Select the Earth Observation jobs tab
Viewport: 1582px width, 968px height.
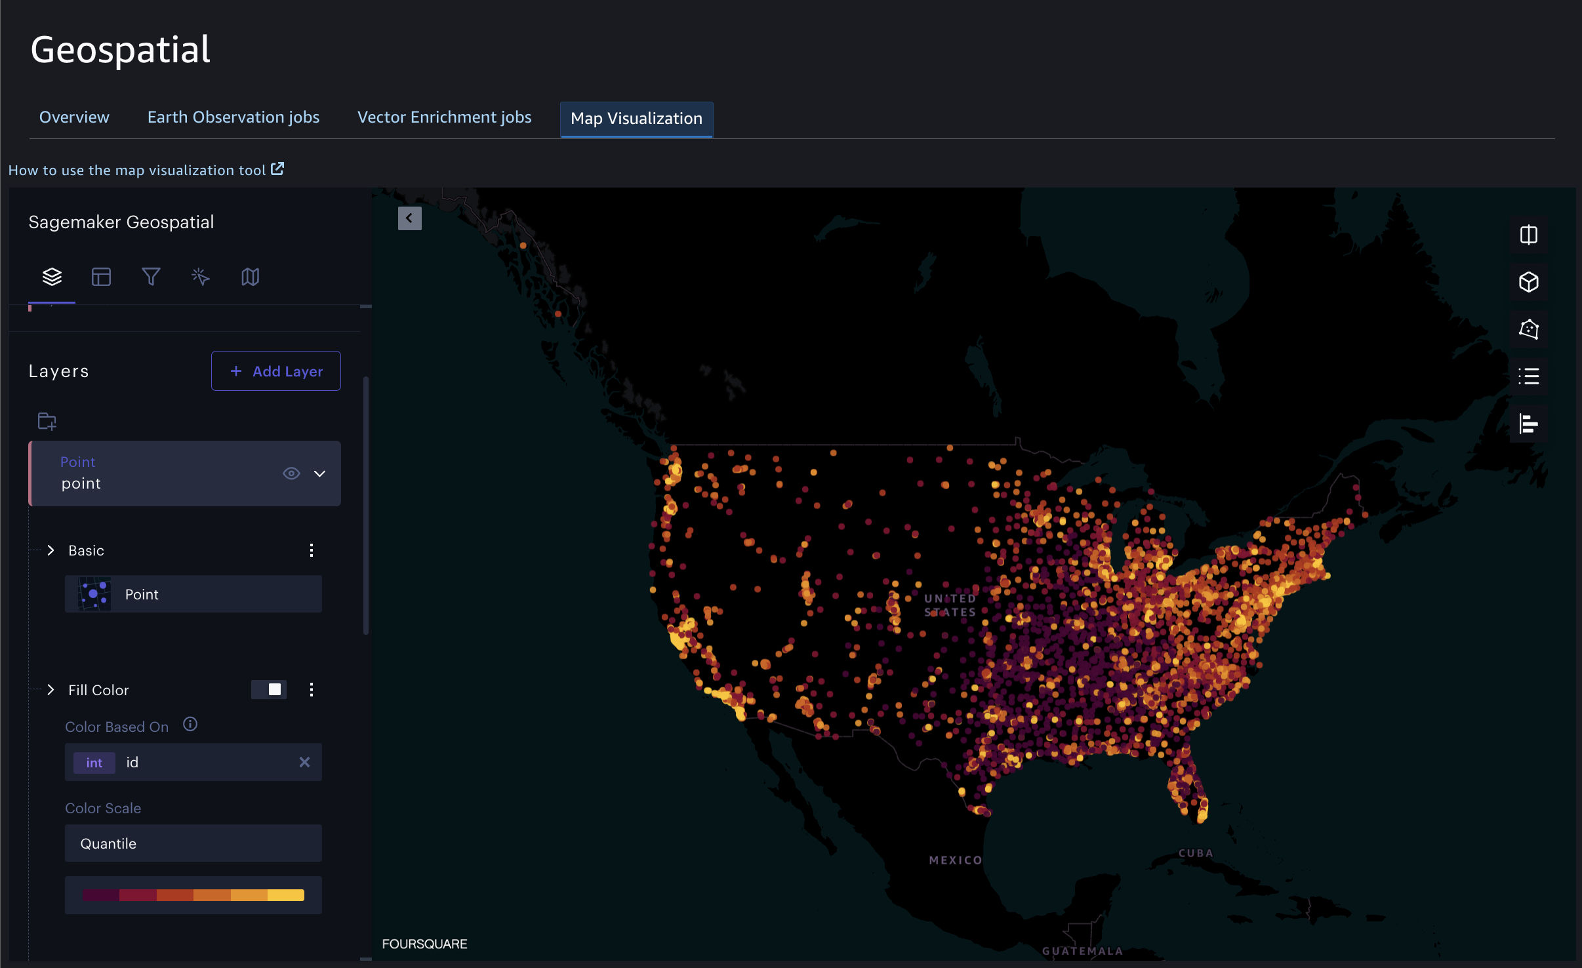(x=234, y=117)
